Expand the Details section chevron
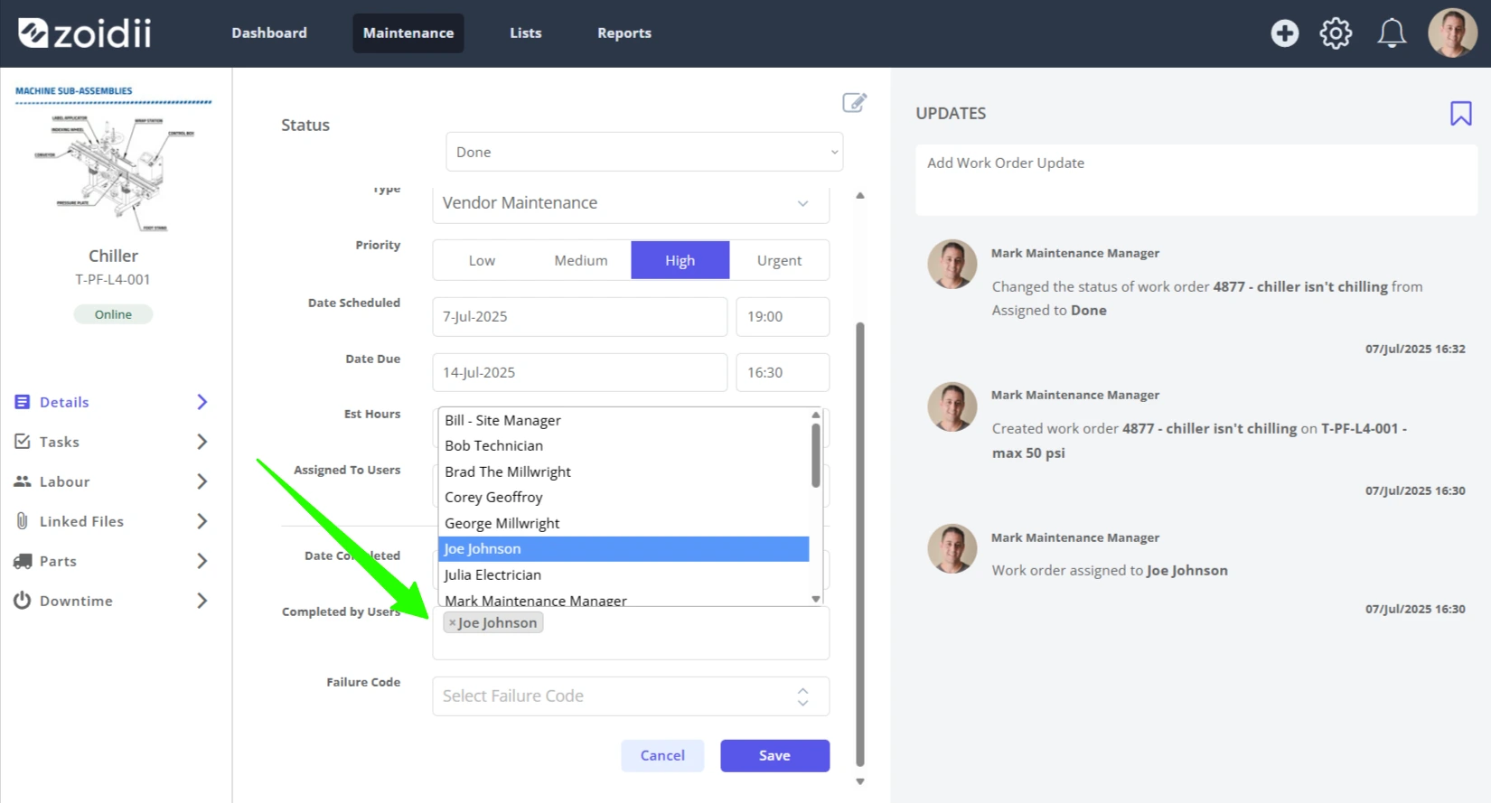Screen dimensions: 1491x803 click(202, 402)
